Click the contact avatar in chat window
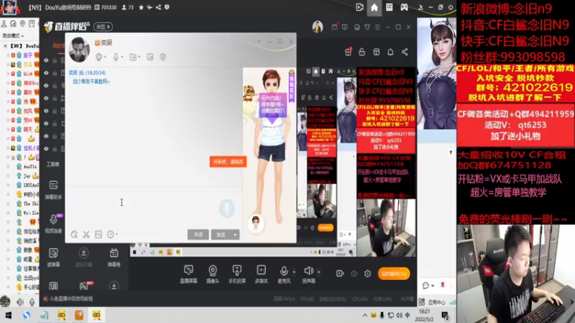The image size is (575, 323). 79,49
